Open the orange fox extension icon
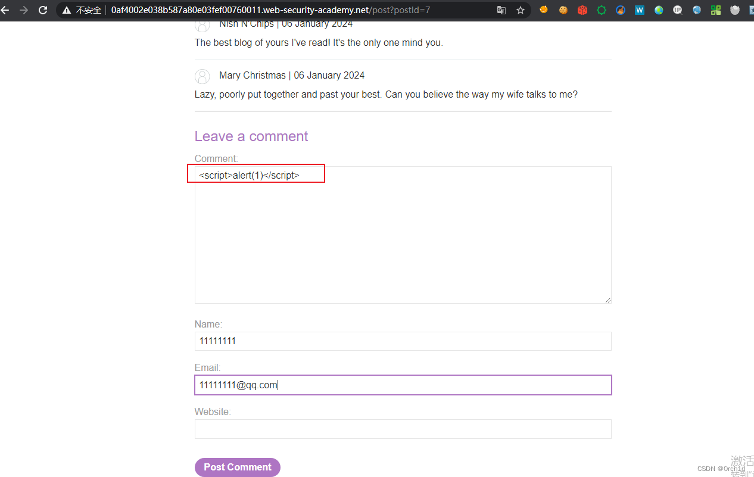Screen dimensions: 754x477 [544, 10]
